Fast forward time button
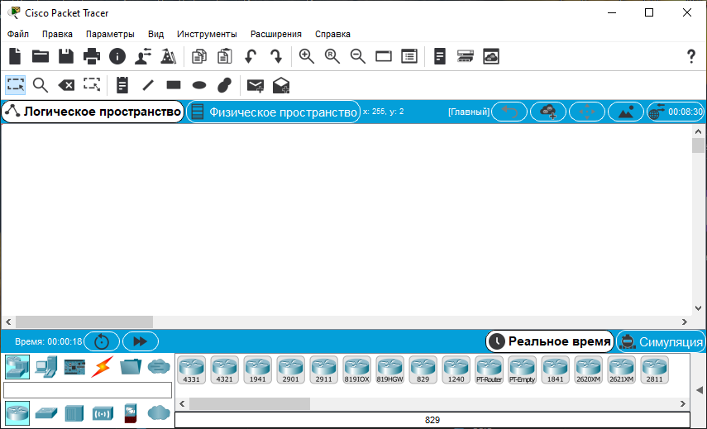Screen dimensions: 707x429 [141, 341]
